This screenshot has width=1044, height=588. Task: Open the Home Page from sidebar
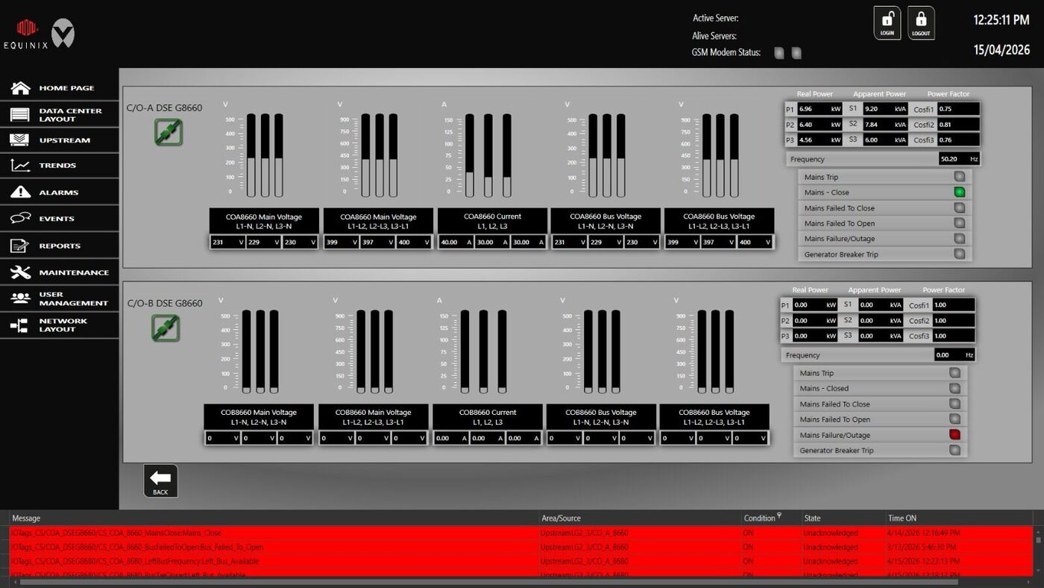click(59, 88)
